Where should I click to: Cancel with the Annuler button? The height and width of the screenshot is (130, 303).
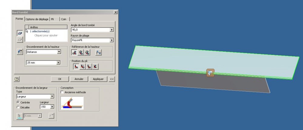click(79, 79)
